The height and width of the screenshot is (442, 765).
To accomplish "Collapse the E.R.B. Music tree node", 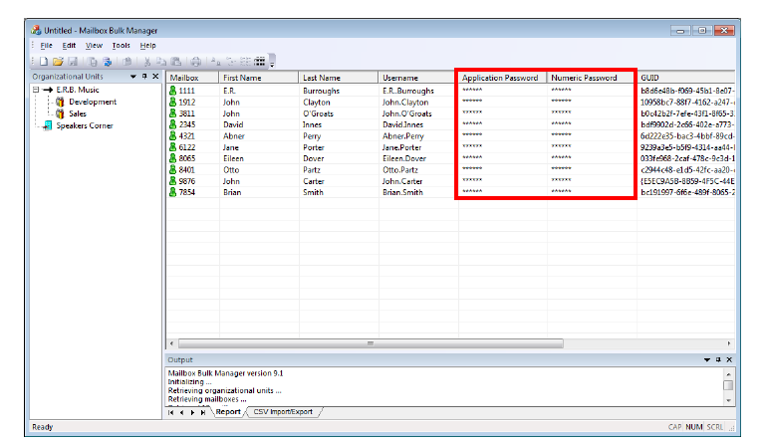I will 36,90.
